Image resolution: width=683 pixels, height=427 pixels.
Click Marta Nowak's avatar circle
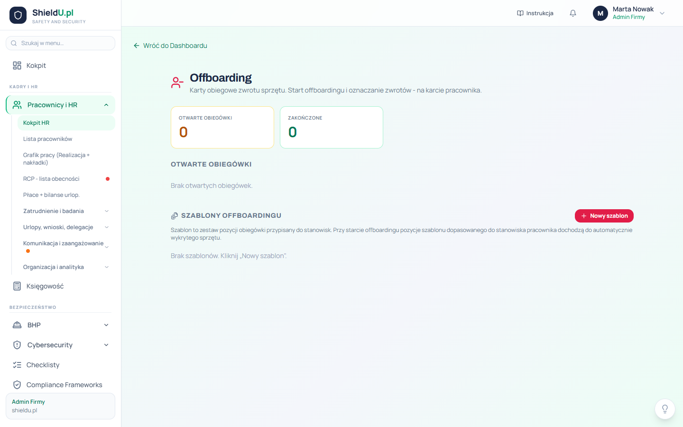click(x=600, y=13)
